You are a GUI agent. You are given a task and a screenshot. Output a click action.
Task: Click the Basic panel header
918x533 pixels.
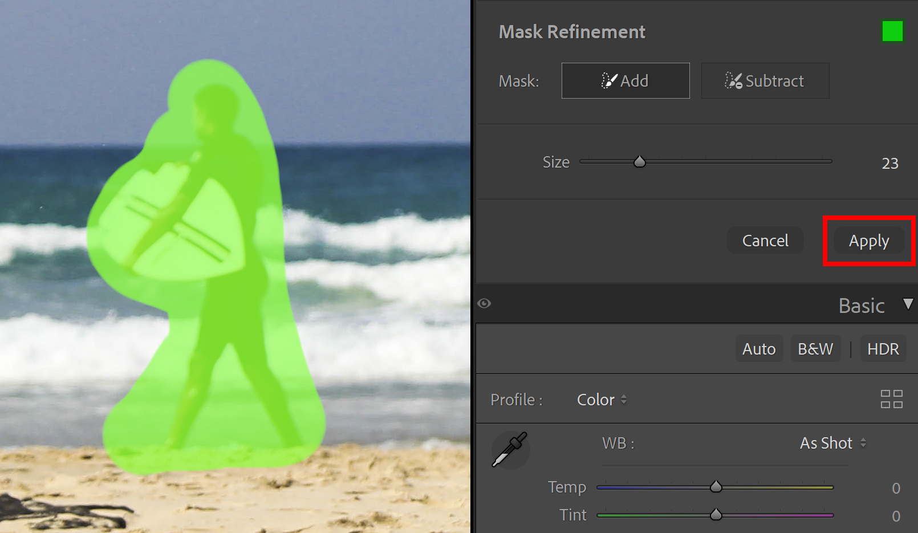pyautogui.click(x=861, y=305)
